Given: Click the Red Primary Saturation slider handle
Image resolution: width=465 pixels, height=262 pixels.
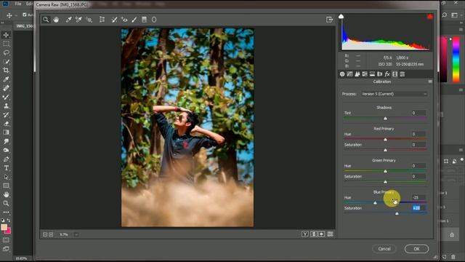Looking at the screenshot, I should (x=385, y=150).
